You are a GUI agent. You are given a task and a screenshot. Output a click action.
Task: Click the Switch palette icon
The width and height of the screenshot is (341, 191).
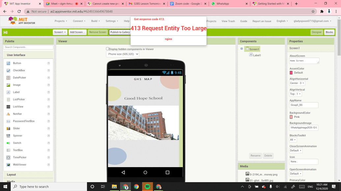pos(8,143)
